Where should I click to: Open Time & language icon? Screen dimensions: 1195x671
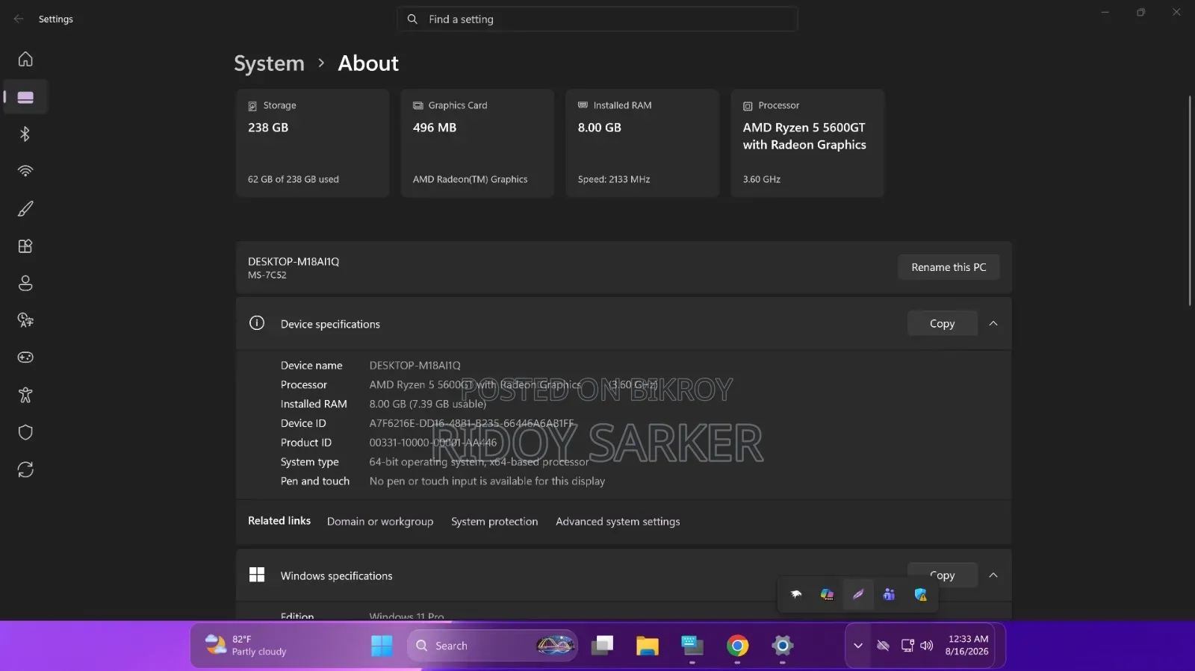25,320
